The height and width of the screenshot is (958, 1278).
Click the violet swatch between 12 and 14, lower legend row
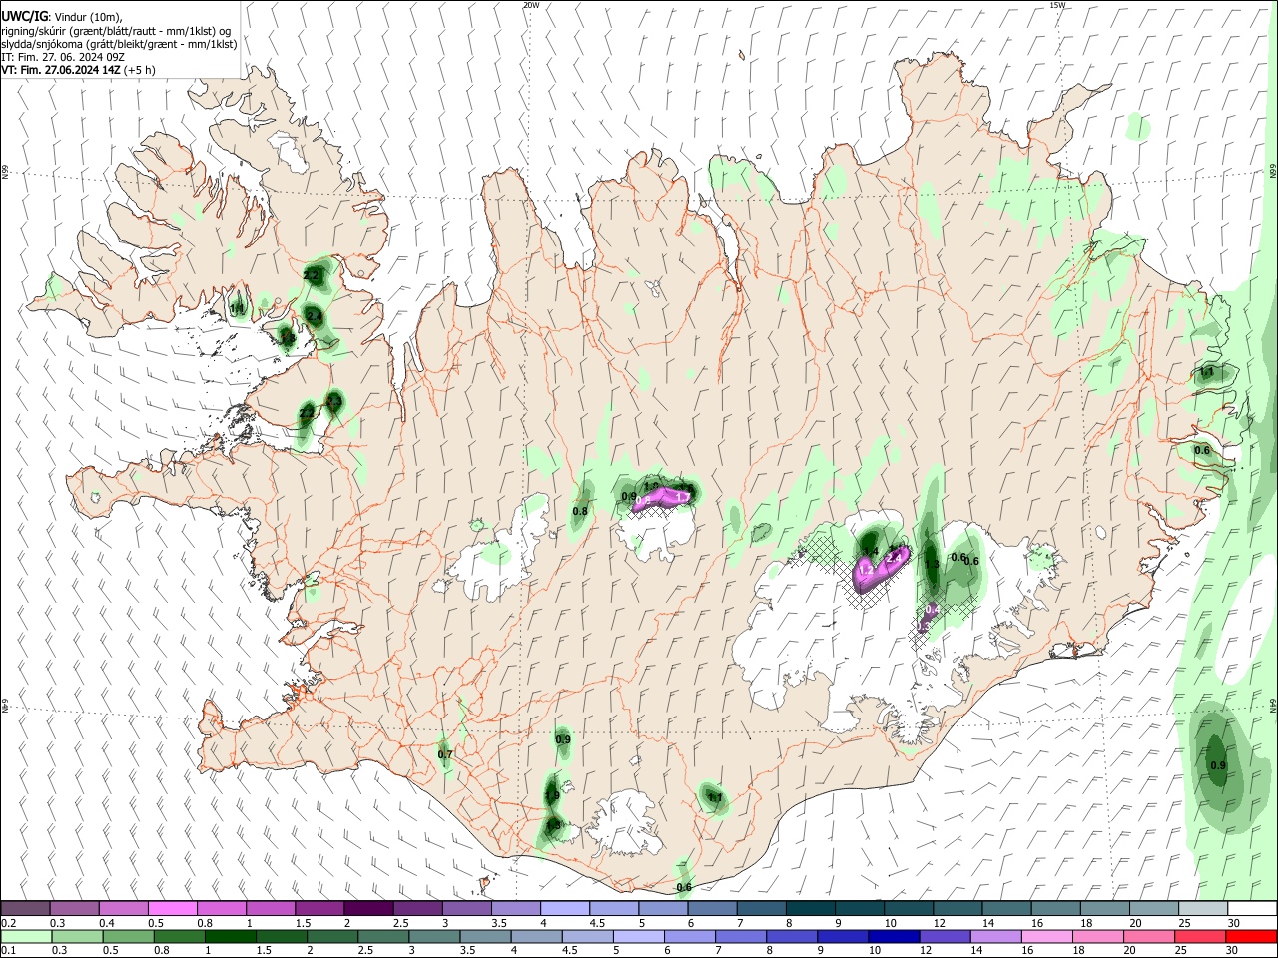945,937
